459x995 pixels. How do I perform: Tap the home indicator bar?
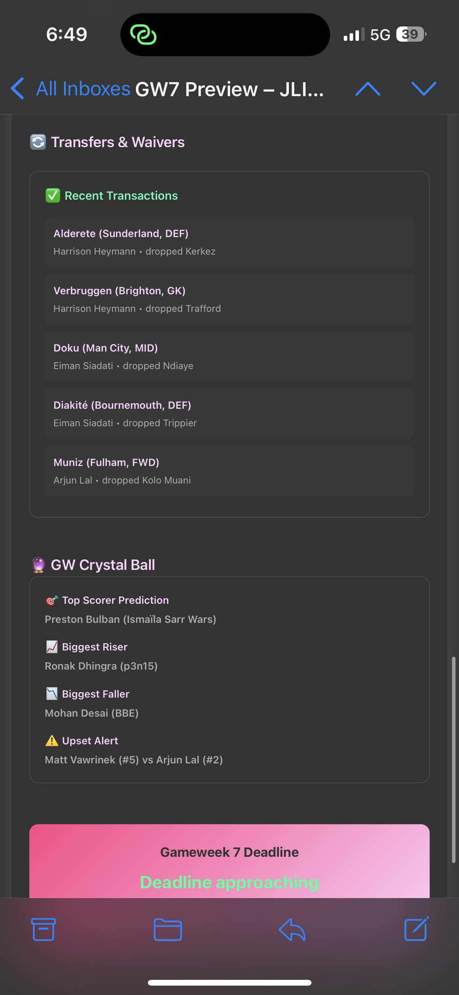229,983
